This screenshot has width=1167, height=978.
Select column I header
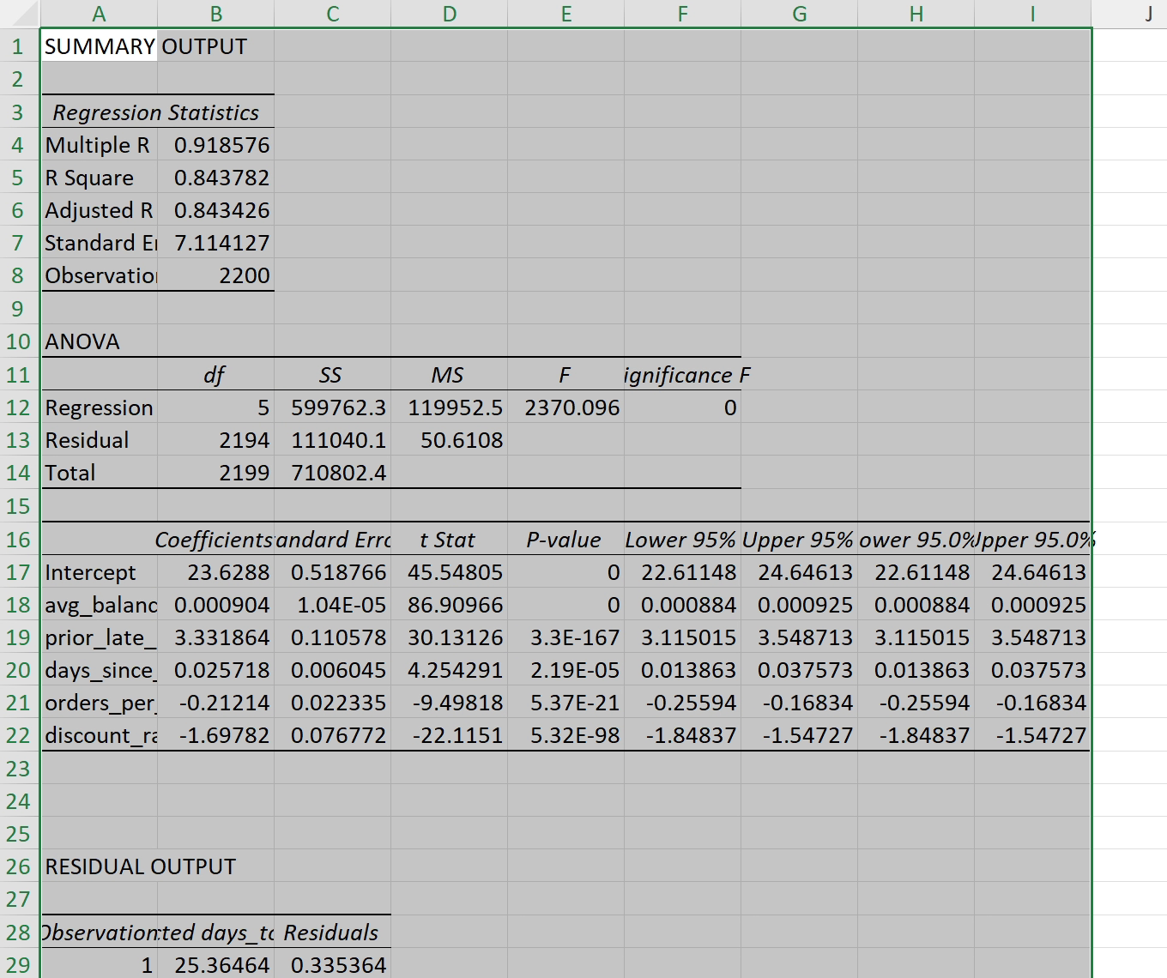pos(1032,14)
